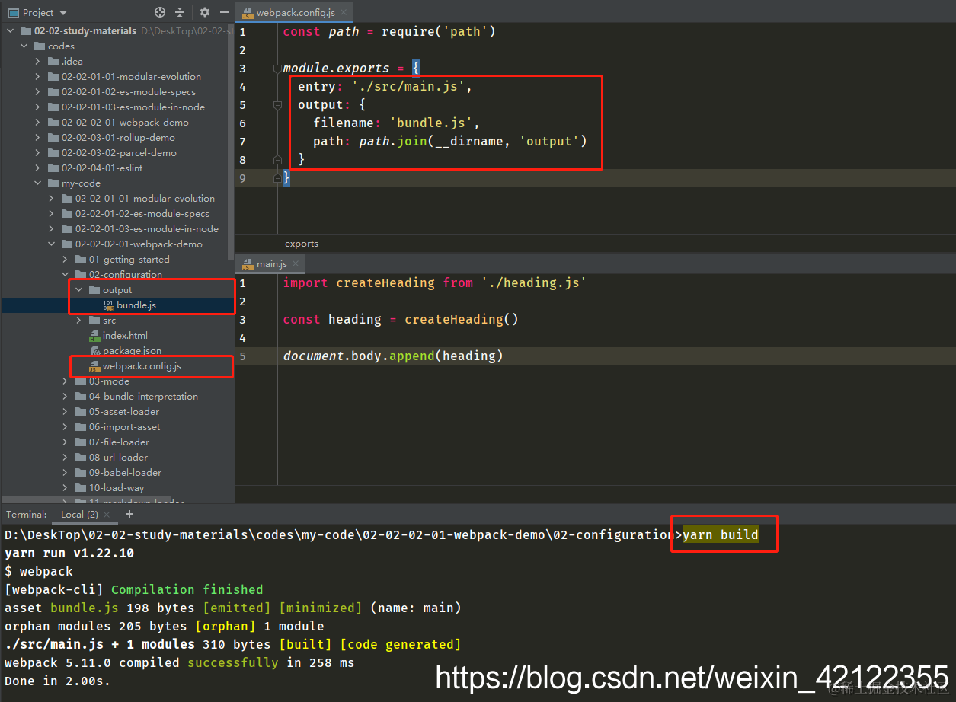Click the 02-configuration folder icon
Image resolution: width=956 pixels, height=702 pixels.
point(81,275)
